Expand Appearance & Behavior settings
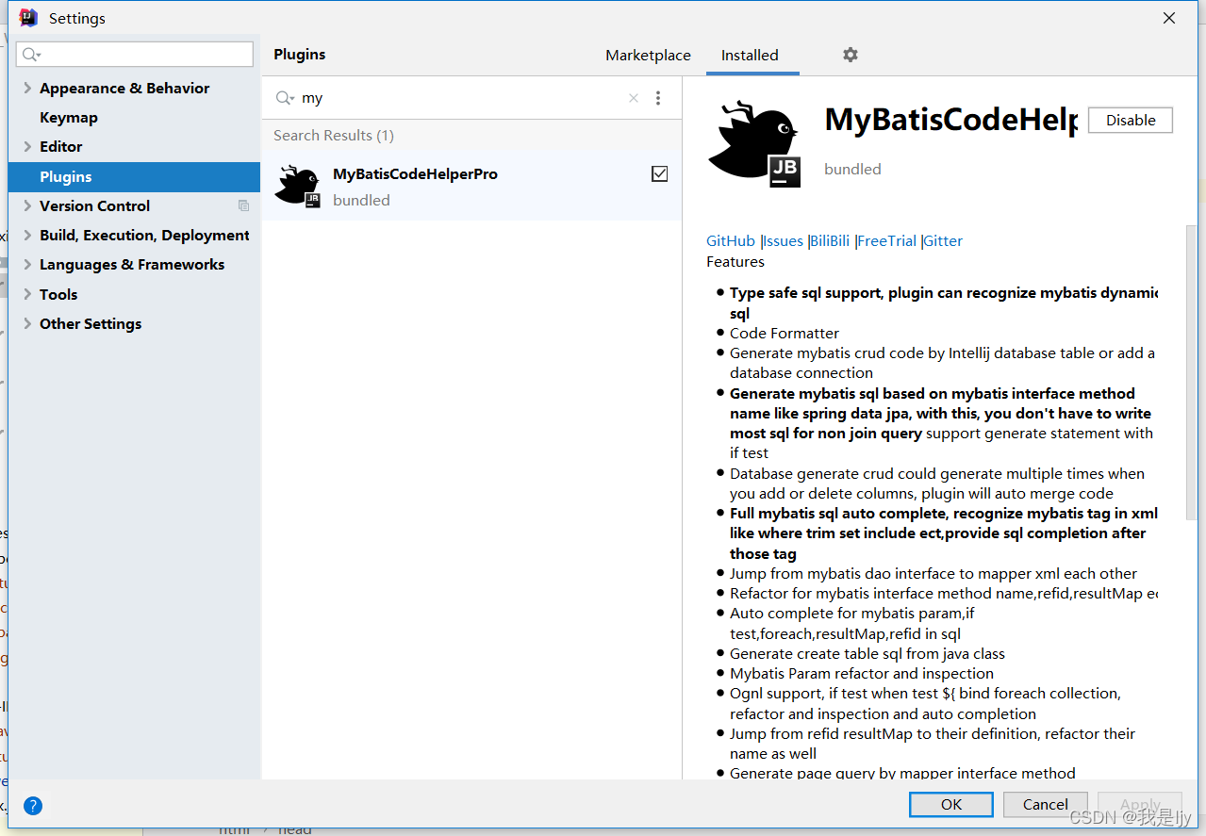This screenshot has width=1206, height=836. 27,88
